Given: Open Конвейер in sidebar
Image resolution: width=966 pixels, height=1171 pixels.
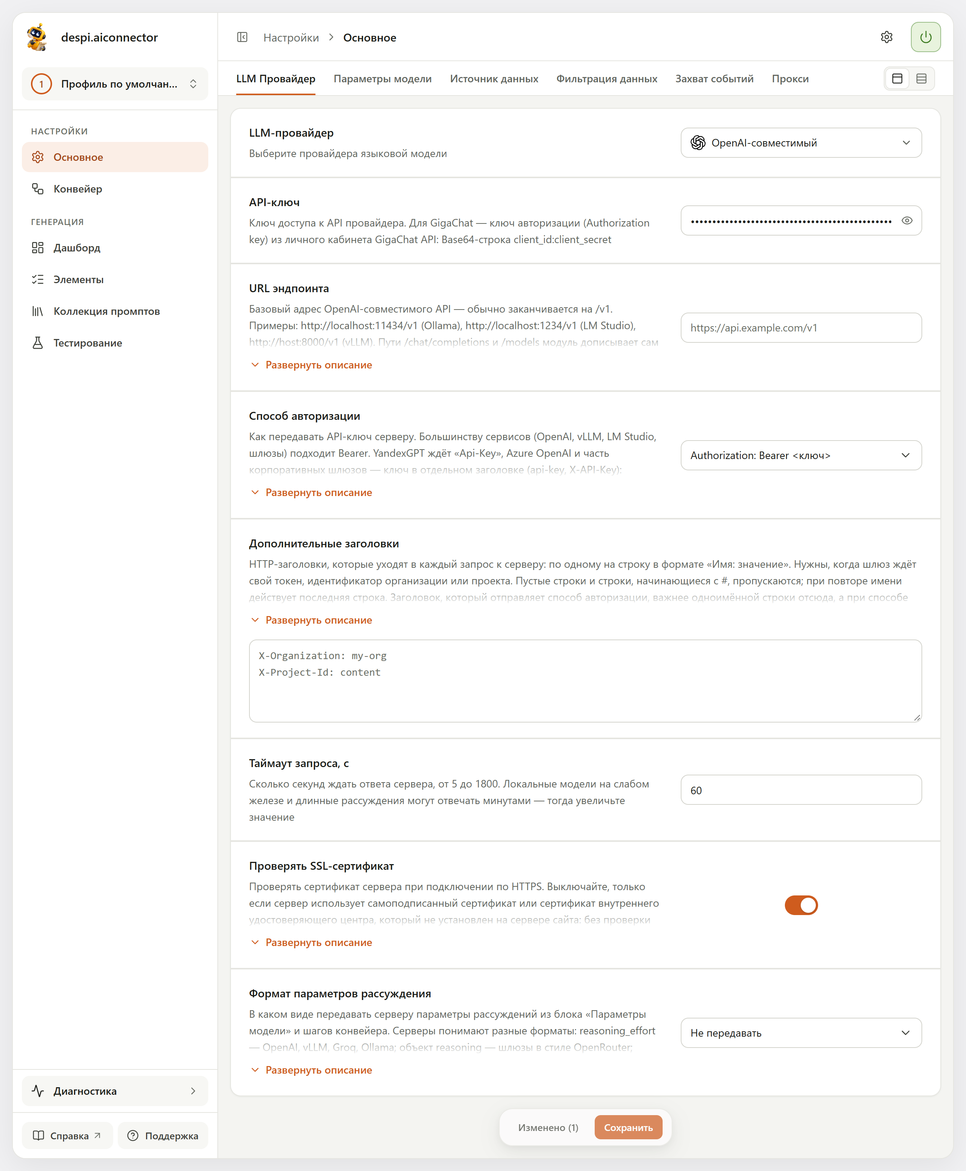Looking at the screenshot, I should [x=115, y=189].
